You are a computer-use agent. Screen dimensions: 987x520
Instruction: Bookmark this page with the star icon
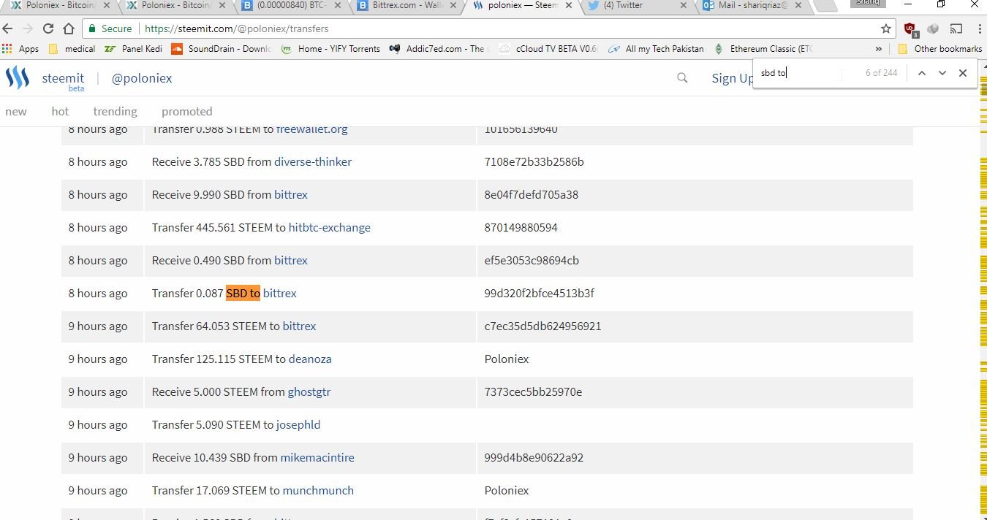(x=886, y=29)
